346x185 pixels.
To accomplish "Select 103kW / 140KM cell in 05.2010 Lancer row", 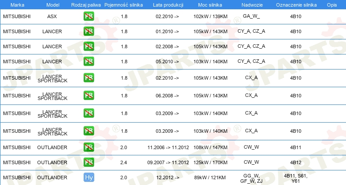I will (210, 62).
